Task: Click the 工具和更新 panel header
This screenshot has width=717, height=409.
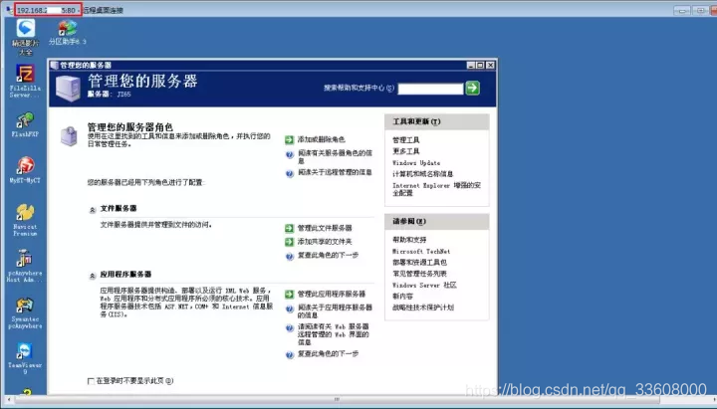Action: tap(437, 121)
